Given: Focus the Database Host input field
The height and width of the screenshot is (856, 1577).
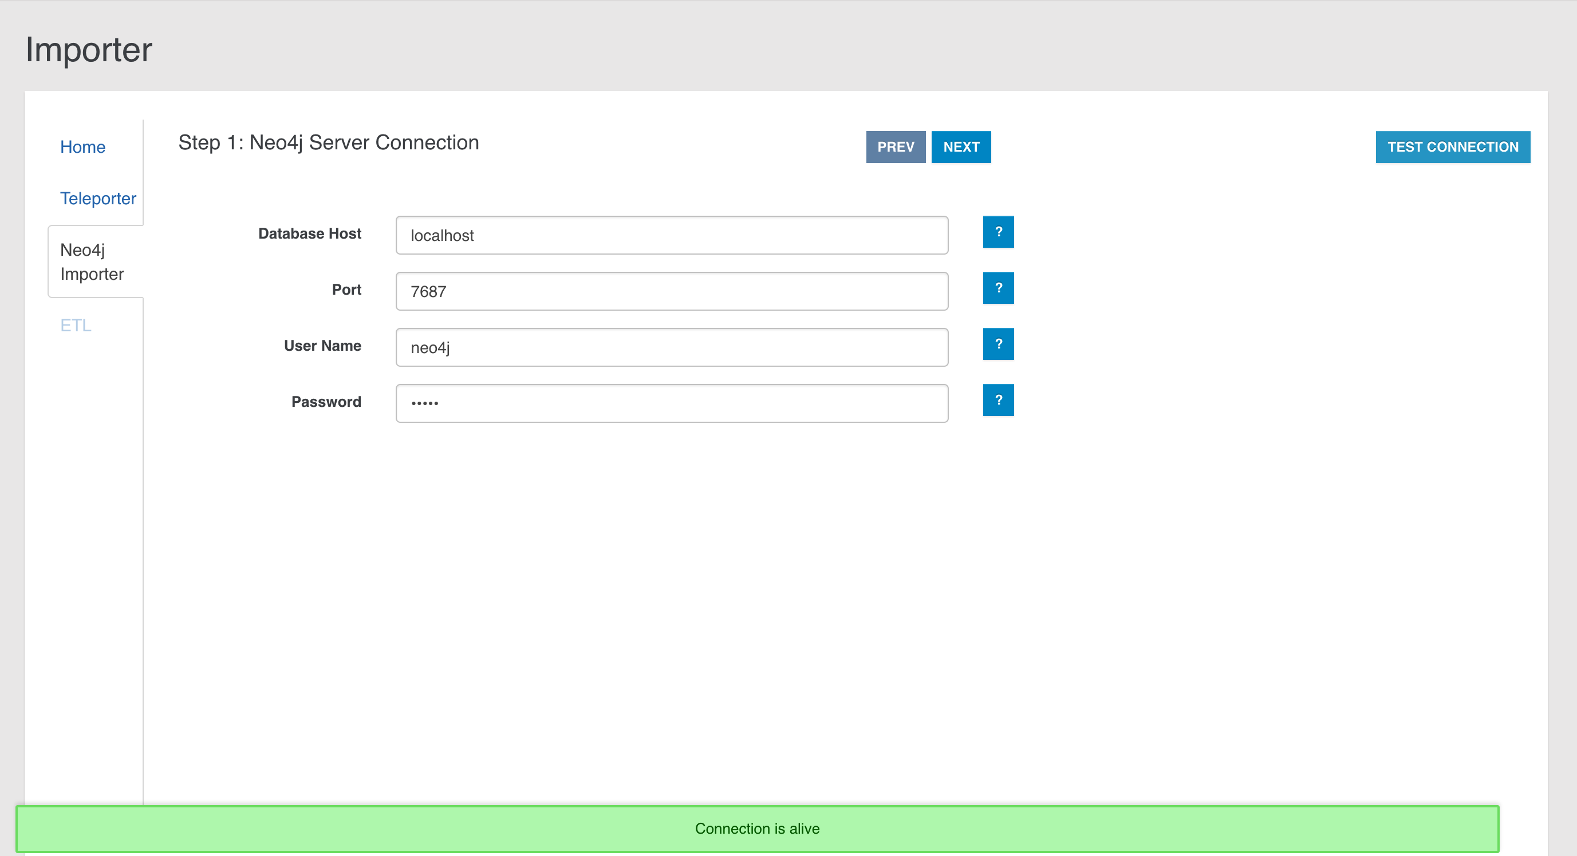Looking at the screenshot, I should point(672,235).
